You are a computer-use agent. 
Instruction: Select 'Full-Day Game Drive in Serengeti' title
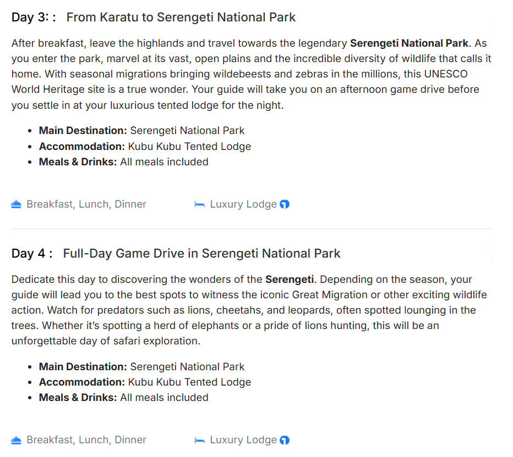201,253
